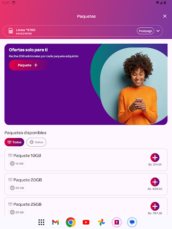Add Paquete 10GB with plus icon
Image resolution: width=172 pixels, height=229 pixels.
pos(155,157)
